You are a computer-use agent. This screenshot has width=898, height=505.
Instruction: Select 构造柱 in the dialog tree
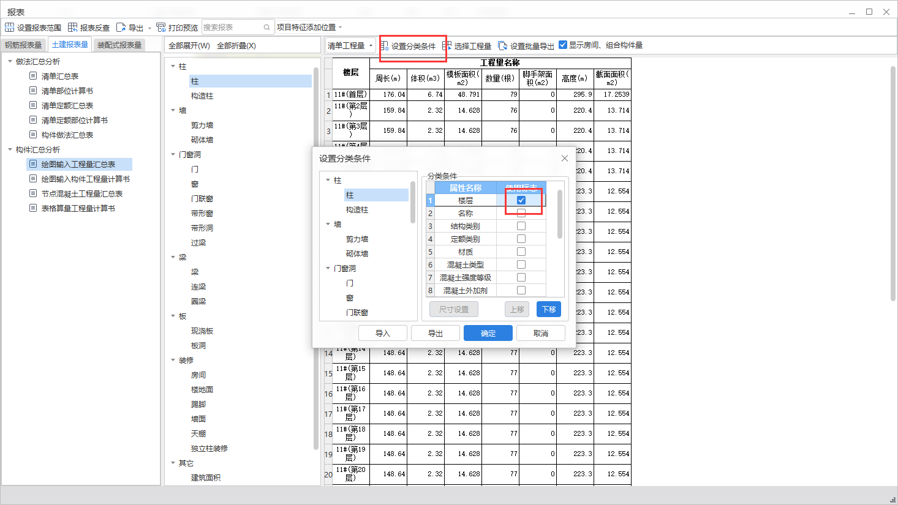click(357, 210)
